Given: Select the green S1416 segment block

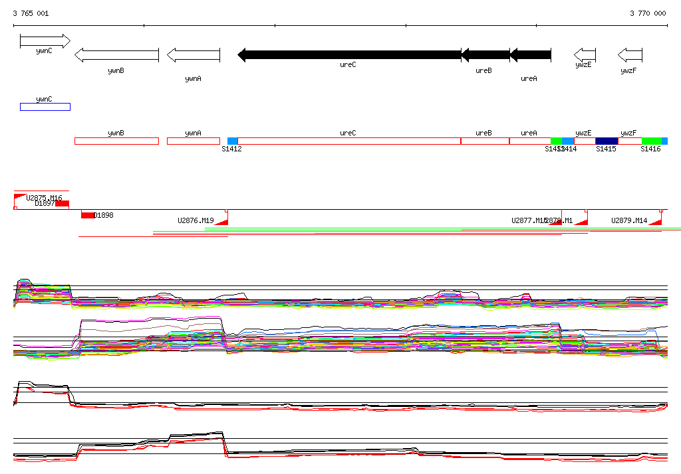Looking at the screenshot, I should point(652,141).
